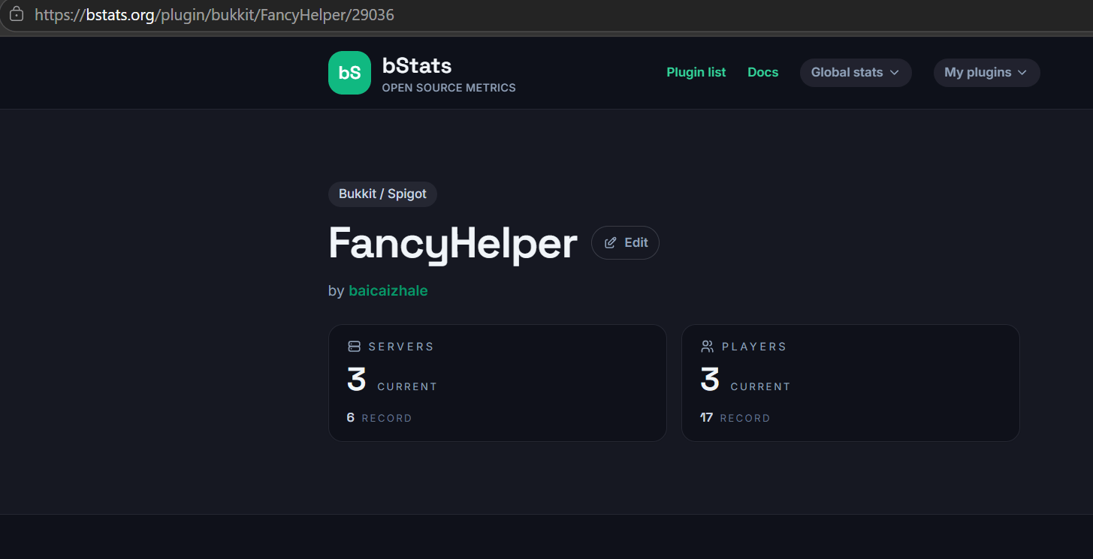The height and width of the screenshot is (559, 1093).
Task: Click the green bS logo icon
Action: tap(349, 73)
